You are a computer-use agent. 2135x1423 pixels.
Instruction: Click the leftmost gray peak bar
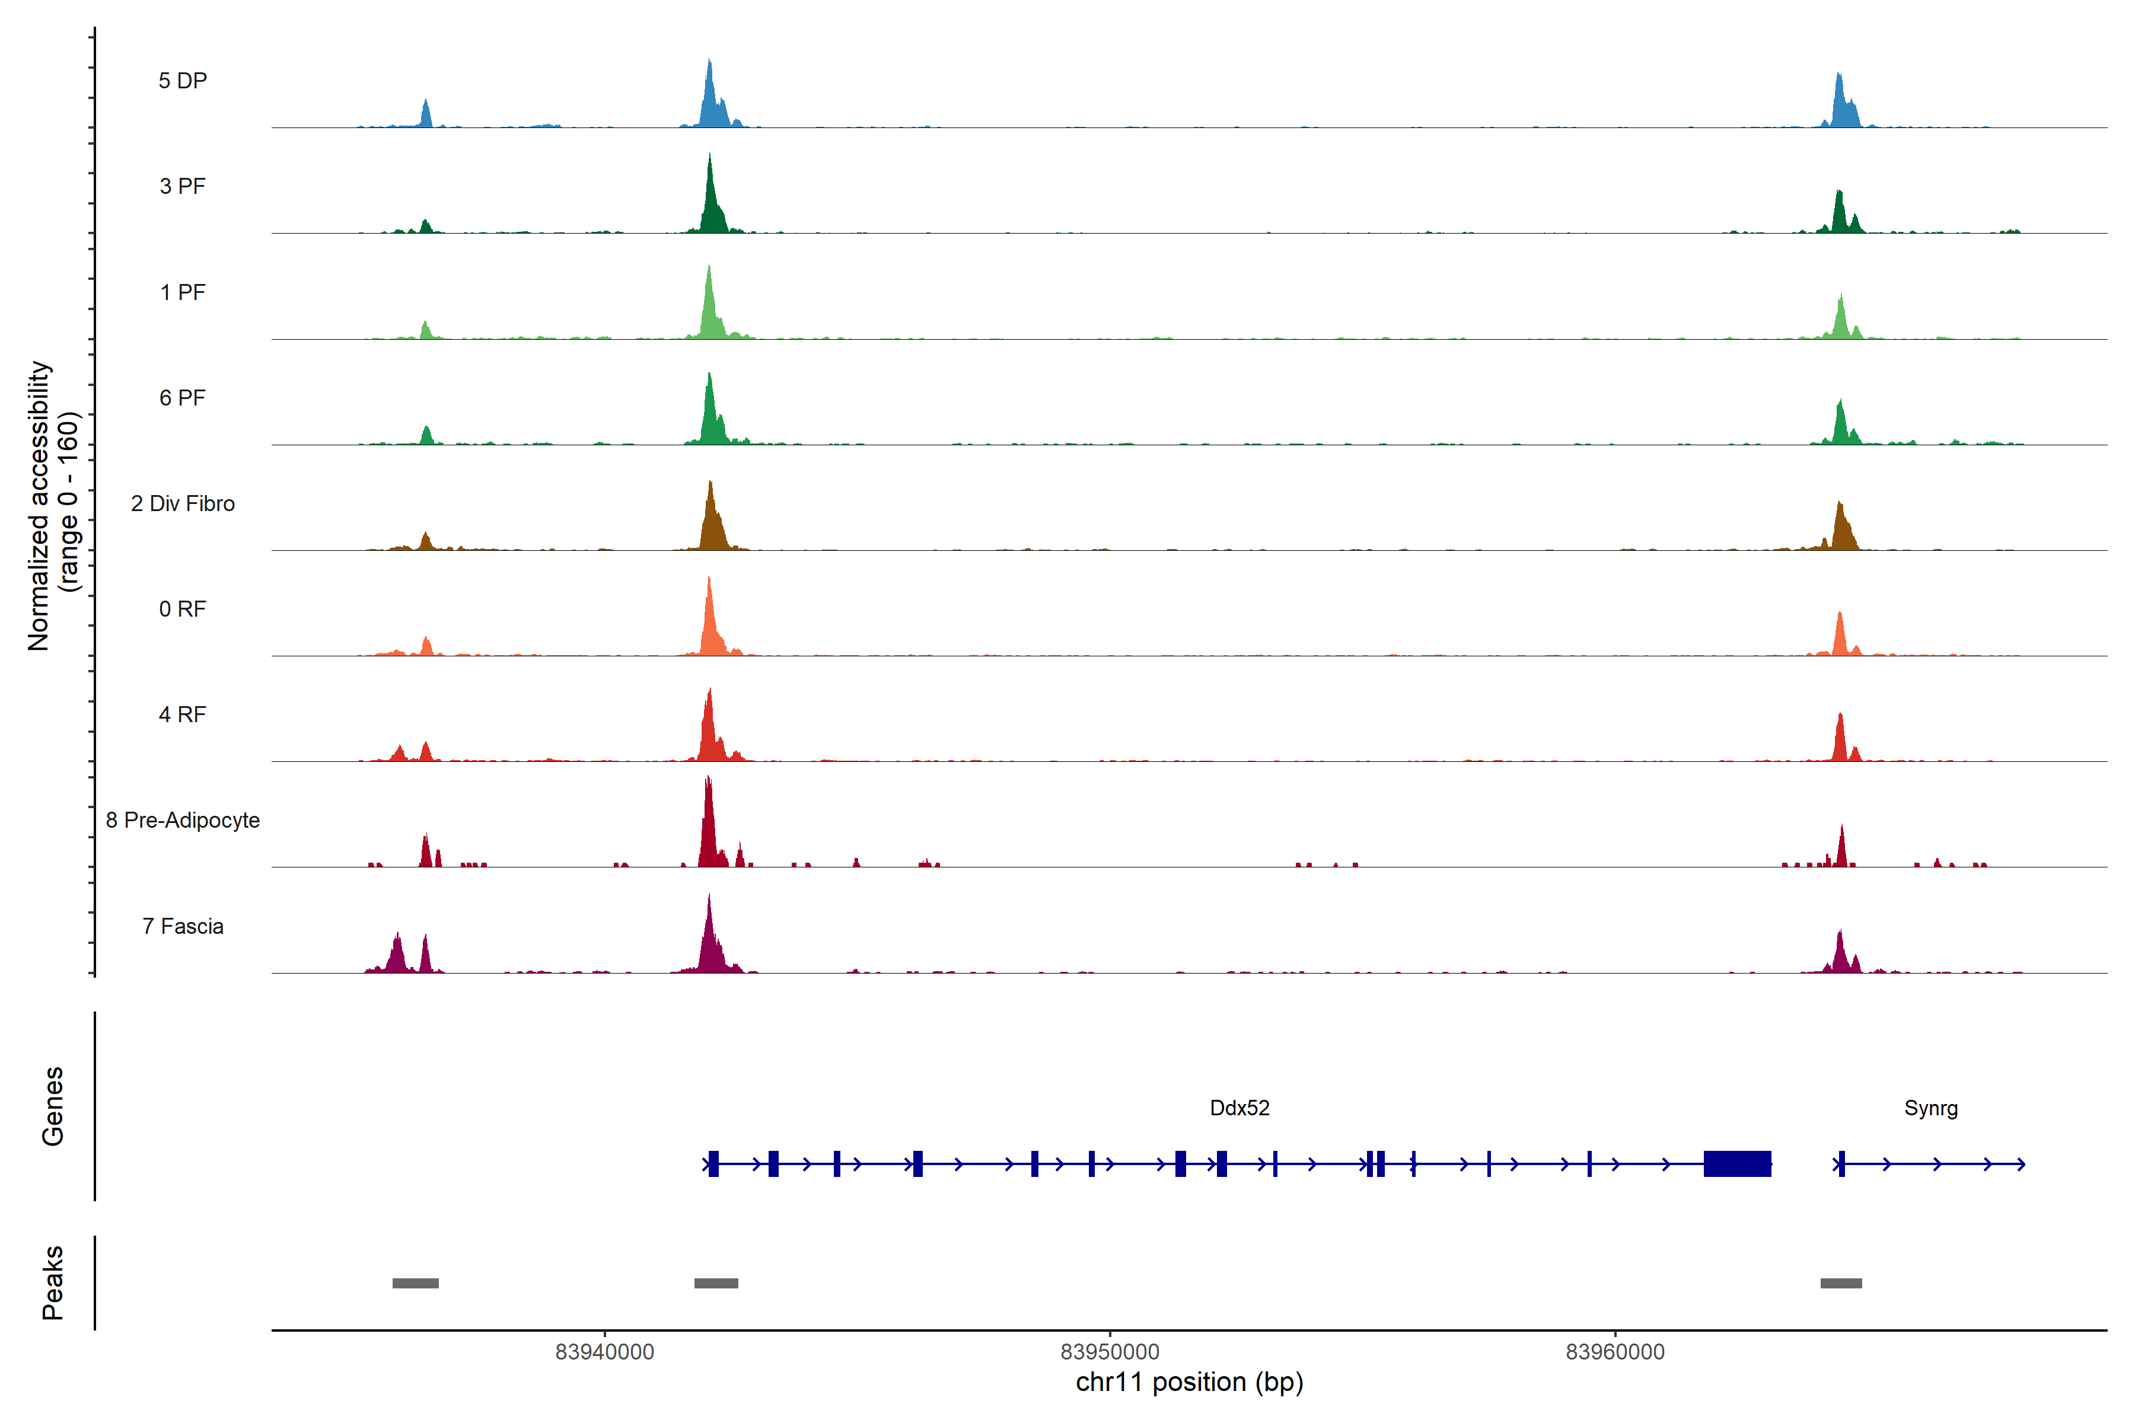pyautogui.click(x=415, y=1282)
